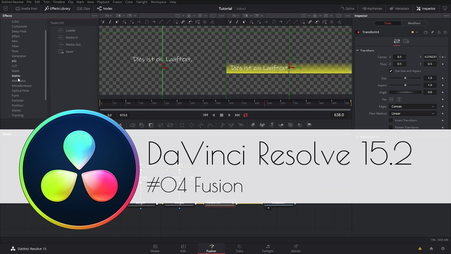This screenshot has width=451, height=254.
Task: Add a Text 3D tool
Action: (272, 125)
